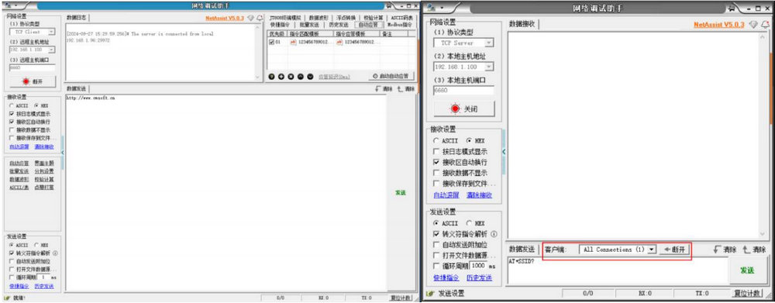Viewport: 775px width, 303px height.
Task: Select ASCII receive radio in TCP Server window
Action: tap(436, 141)
